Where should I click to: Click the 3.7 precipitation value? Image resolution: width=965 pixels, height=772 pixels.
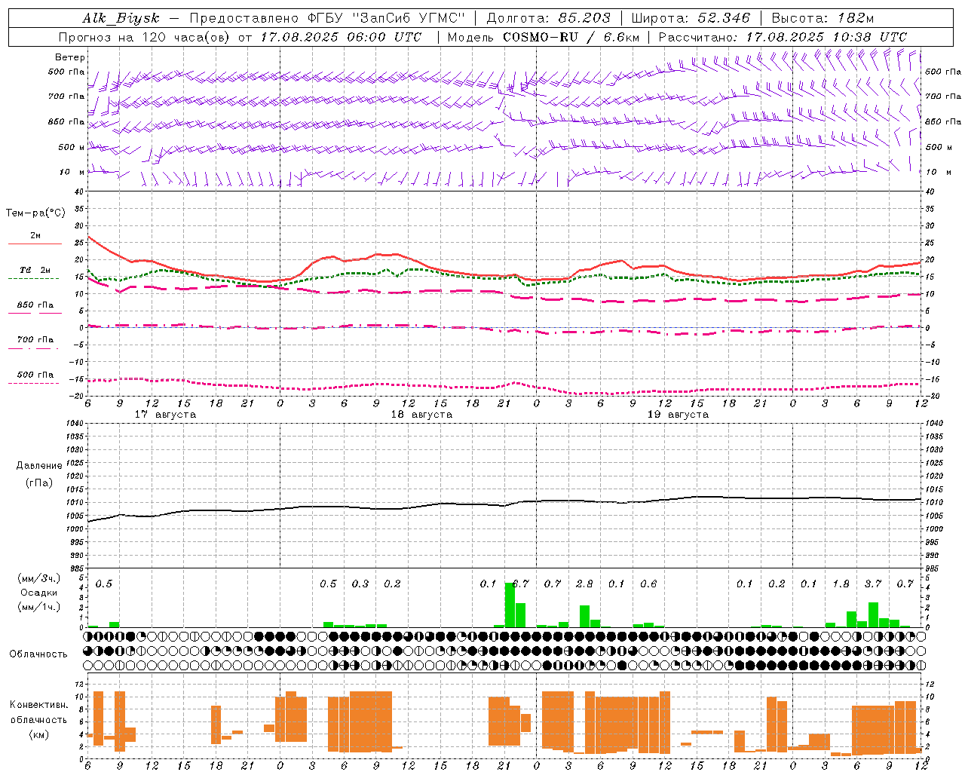873,584
